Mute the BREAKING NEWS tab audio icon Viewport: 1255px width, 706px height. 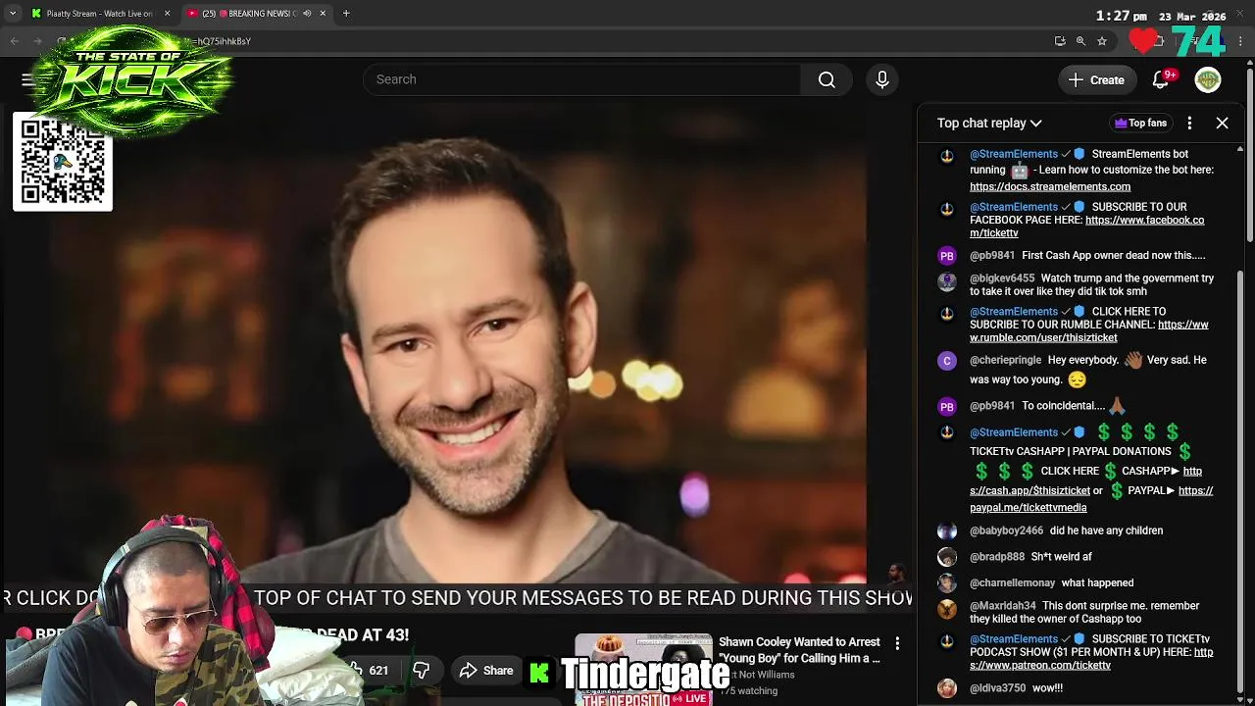click(307, 13)
